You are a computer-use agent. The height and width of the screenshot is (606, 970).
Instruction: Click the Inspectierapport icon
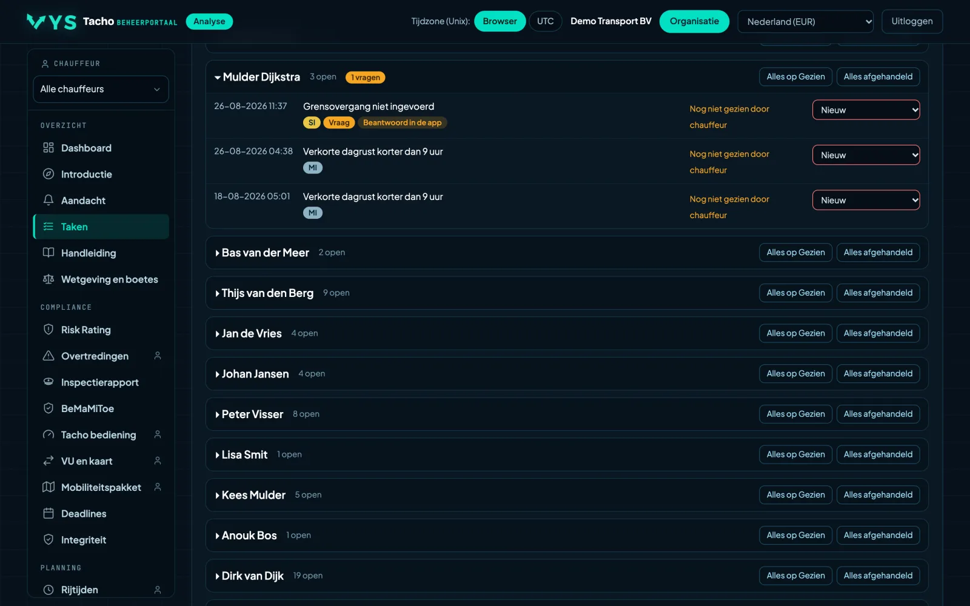[x=48, y=382]
